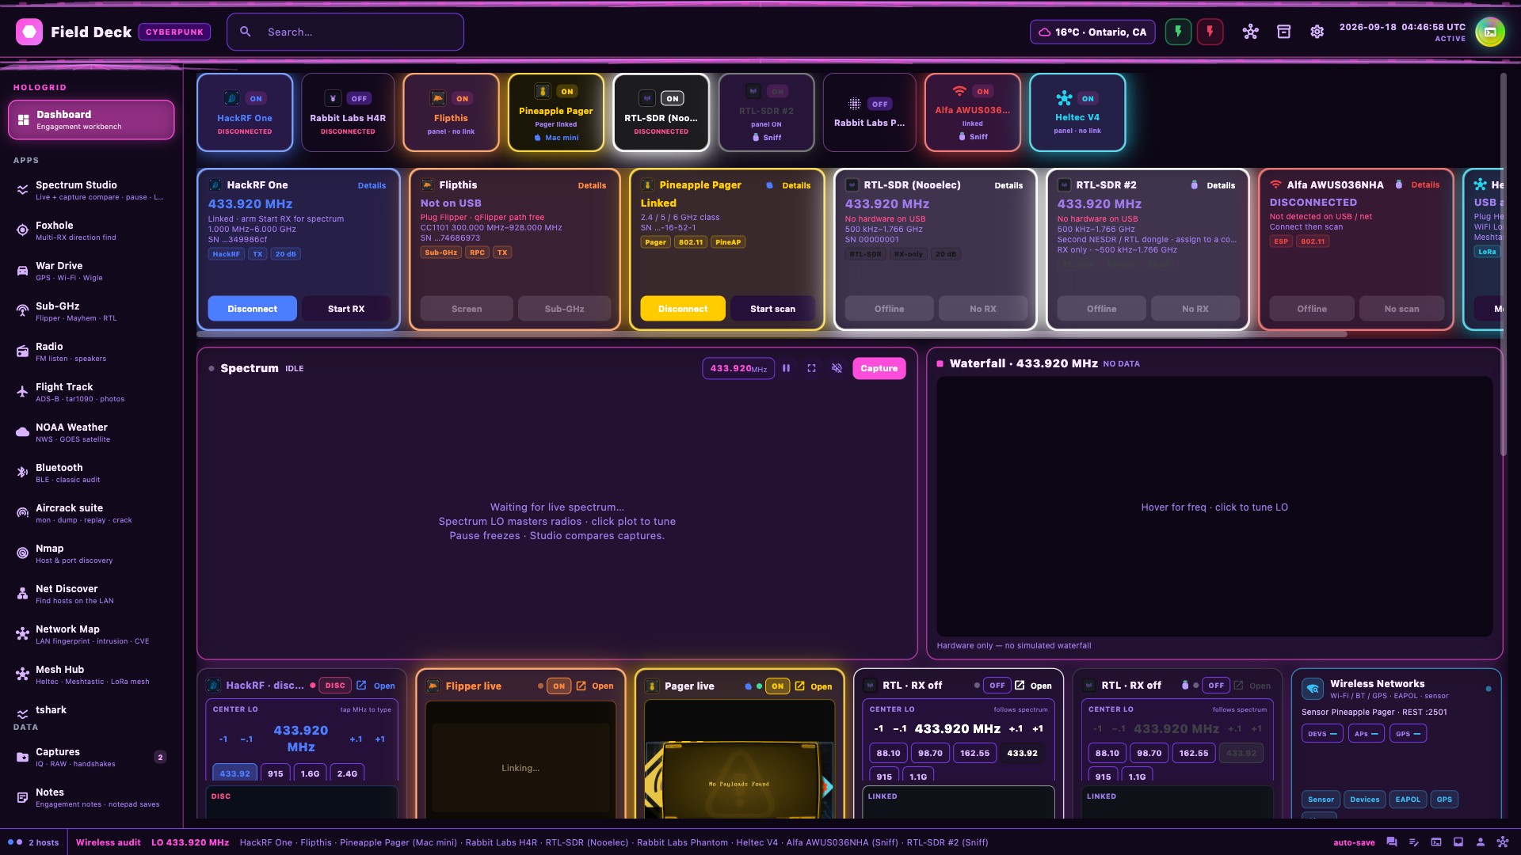
Task: Open the Flight Track app
Action: (91, 393)
